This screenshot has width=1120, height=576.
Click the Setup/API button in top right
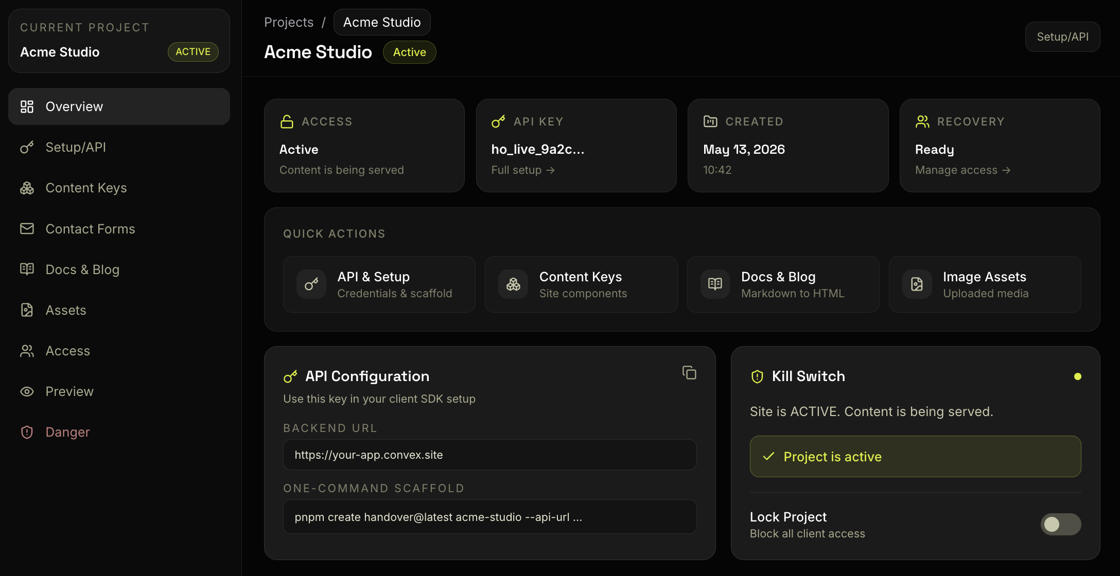click(x=1062, y=37)
